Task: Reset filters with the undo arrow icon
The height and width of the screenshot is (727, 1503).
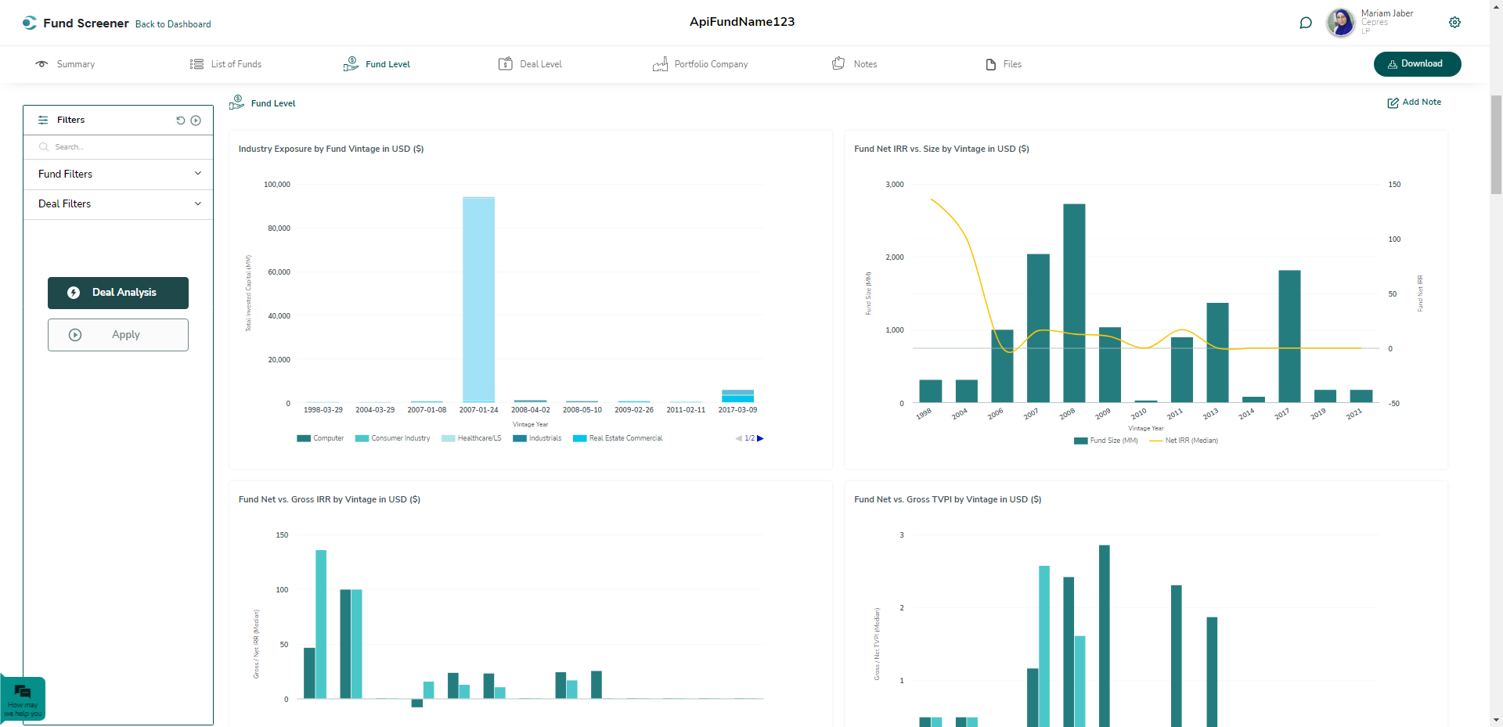Action: click(x=181, y=121)
